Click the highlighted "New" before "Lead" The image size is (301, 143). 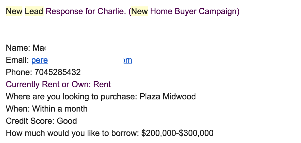tap(14, 12)
